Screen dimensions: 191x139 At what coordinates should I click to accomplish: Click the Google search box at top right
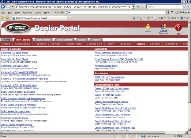point(164,6)
